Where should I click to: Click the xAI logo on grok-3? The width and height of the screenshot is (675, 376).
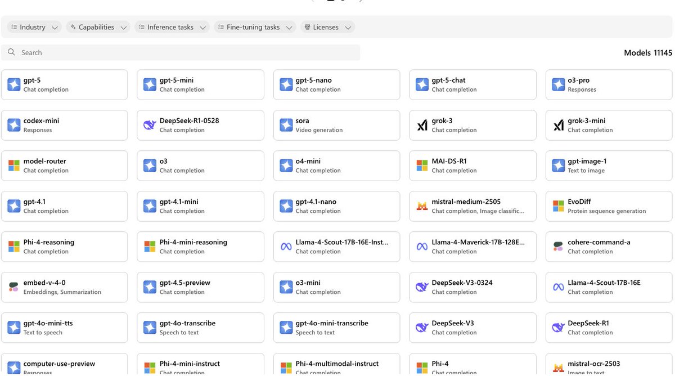point(422,125)
